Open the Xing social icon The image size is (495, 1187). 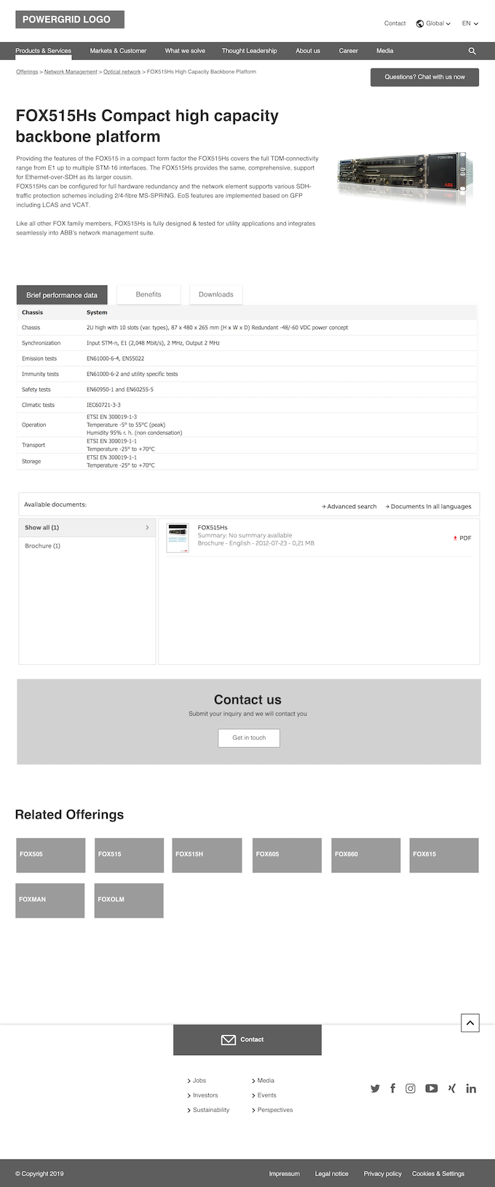click(x=451, y=1088)
